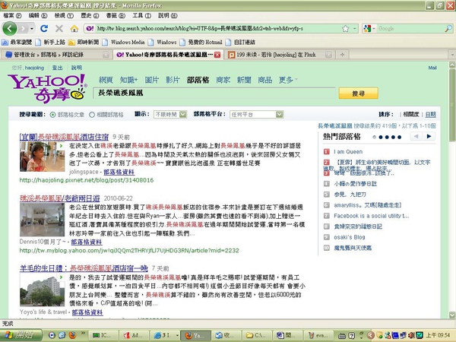Open the 歷史 (History) menu
The width and height of the screenshot is (456, 342).
pos(90,15)
